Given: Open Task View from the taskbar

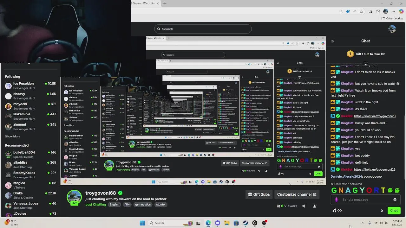Looking at the screenshot, I should point(199,223).
